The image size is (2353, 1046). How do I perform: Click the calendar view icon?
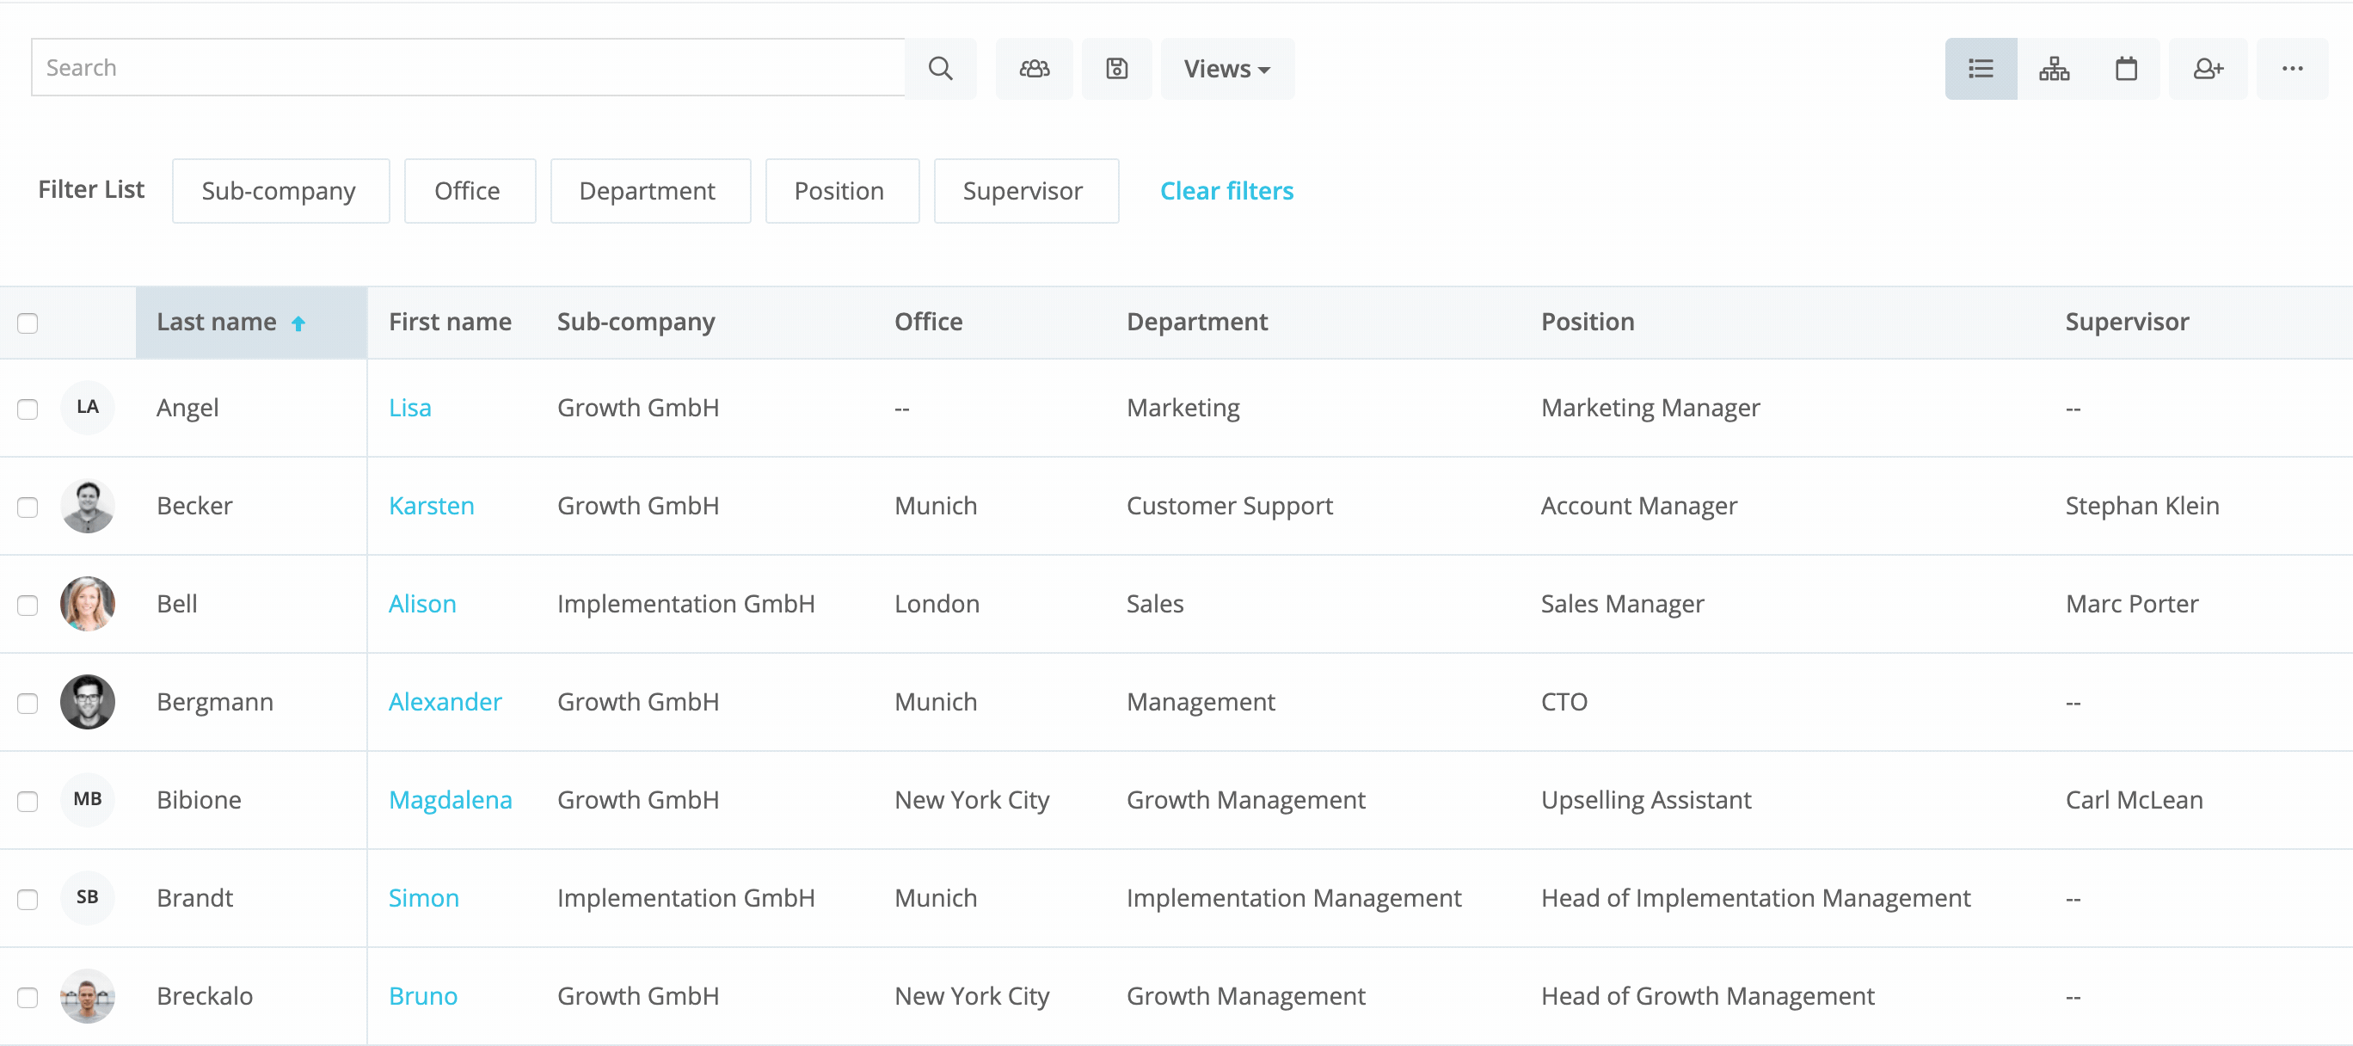(x=2125, y=68)
